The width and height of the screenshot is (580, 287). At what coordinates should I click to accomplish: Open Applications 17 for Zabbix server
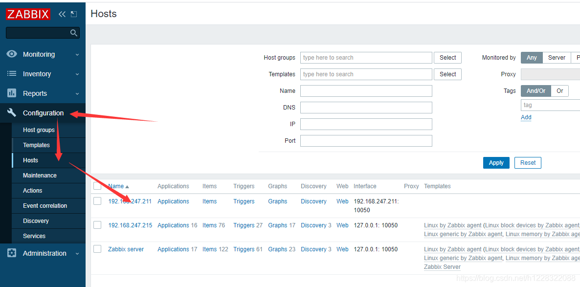click(173, 249)
